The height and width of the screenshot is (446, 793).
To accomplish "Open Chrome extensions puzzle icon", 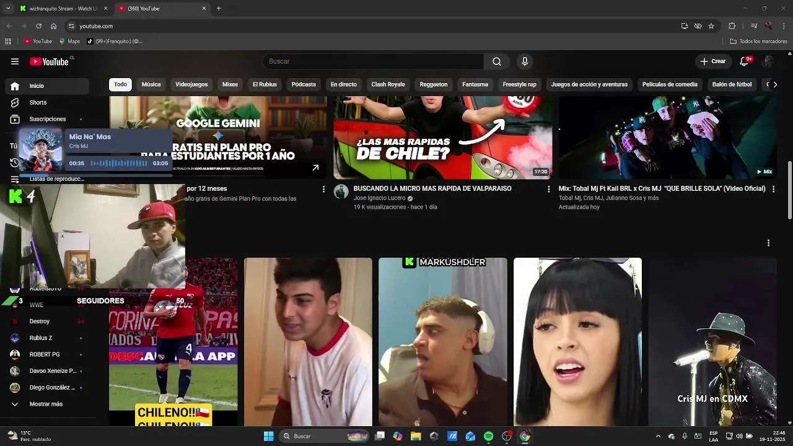I will pos(732,26).
